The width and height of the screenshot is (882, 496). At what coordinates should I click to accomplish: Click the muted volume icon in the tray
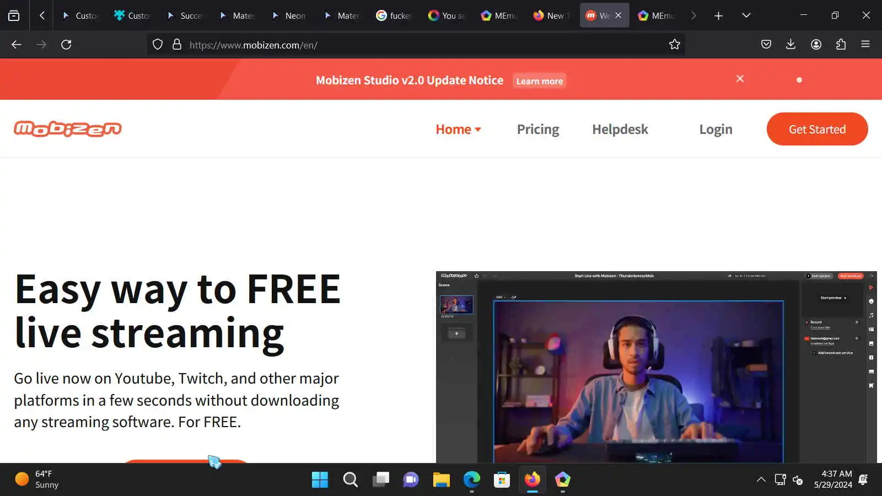point(798,479)
